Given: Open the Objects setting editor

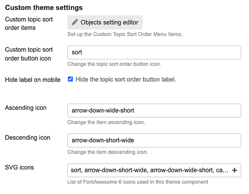Looking at the screenshot, I should coord(105,22).
